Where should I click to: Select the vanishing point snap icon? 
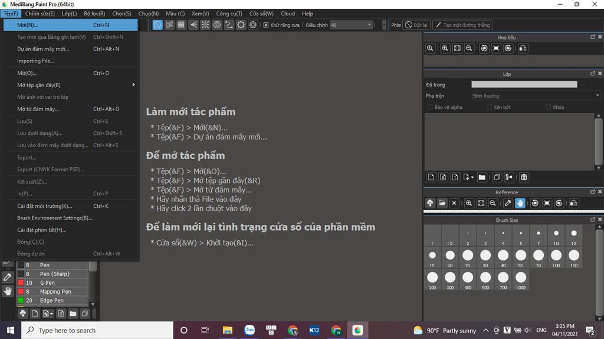point(193,25)
